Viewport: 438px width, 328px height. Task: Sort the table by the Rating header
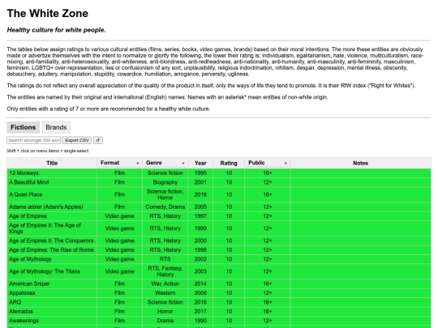(x=229, y=163)
